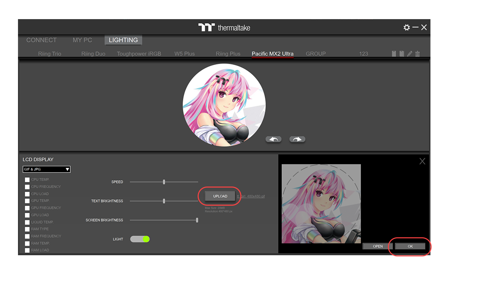Screen dimensions: 500x281
Task: Check the RAM TYPE box
Action: [x=27, y=229]
